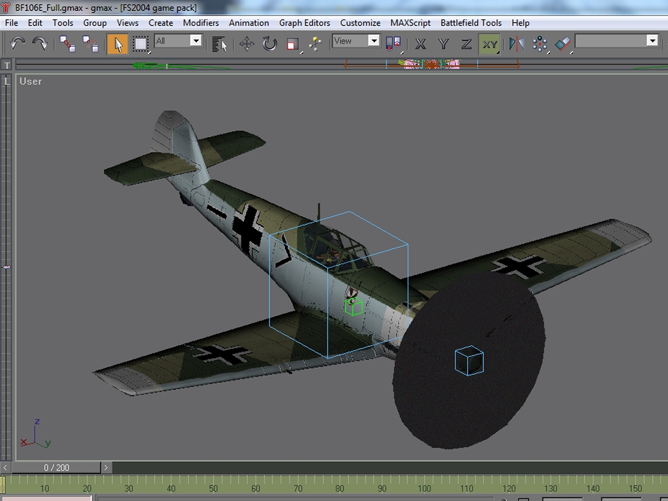Image resolution: width=668 pixels, height=501 pixels.
Task: Click the 0 / 200 time slider
Action: (57, 467)
